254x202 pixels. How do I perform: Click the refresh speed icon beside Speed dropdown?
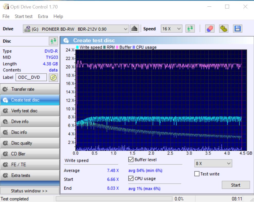pos(190,29)
